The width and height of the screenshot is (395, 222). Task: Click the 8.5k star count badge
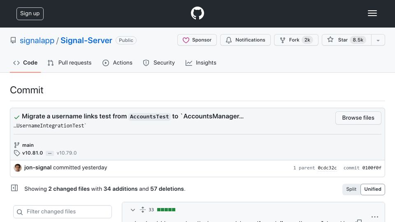click(x=358, y=40)
